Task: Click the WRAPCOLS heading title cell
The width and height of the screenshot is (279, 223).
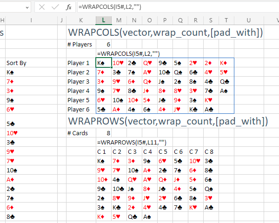Action: tap(166, 33)
